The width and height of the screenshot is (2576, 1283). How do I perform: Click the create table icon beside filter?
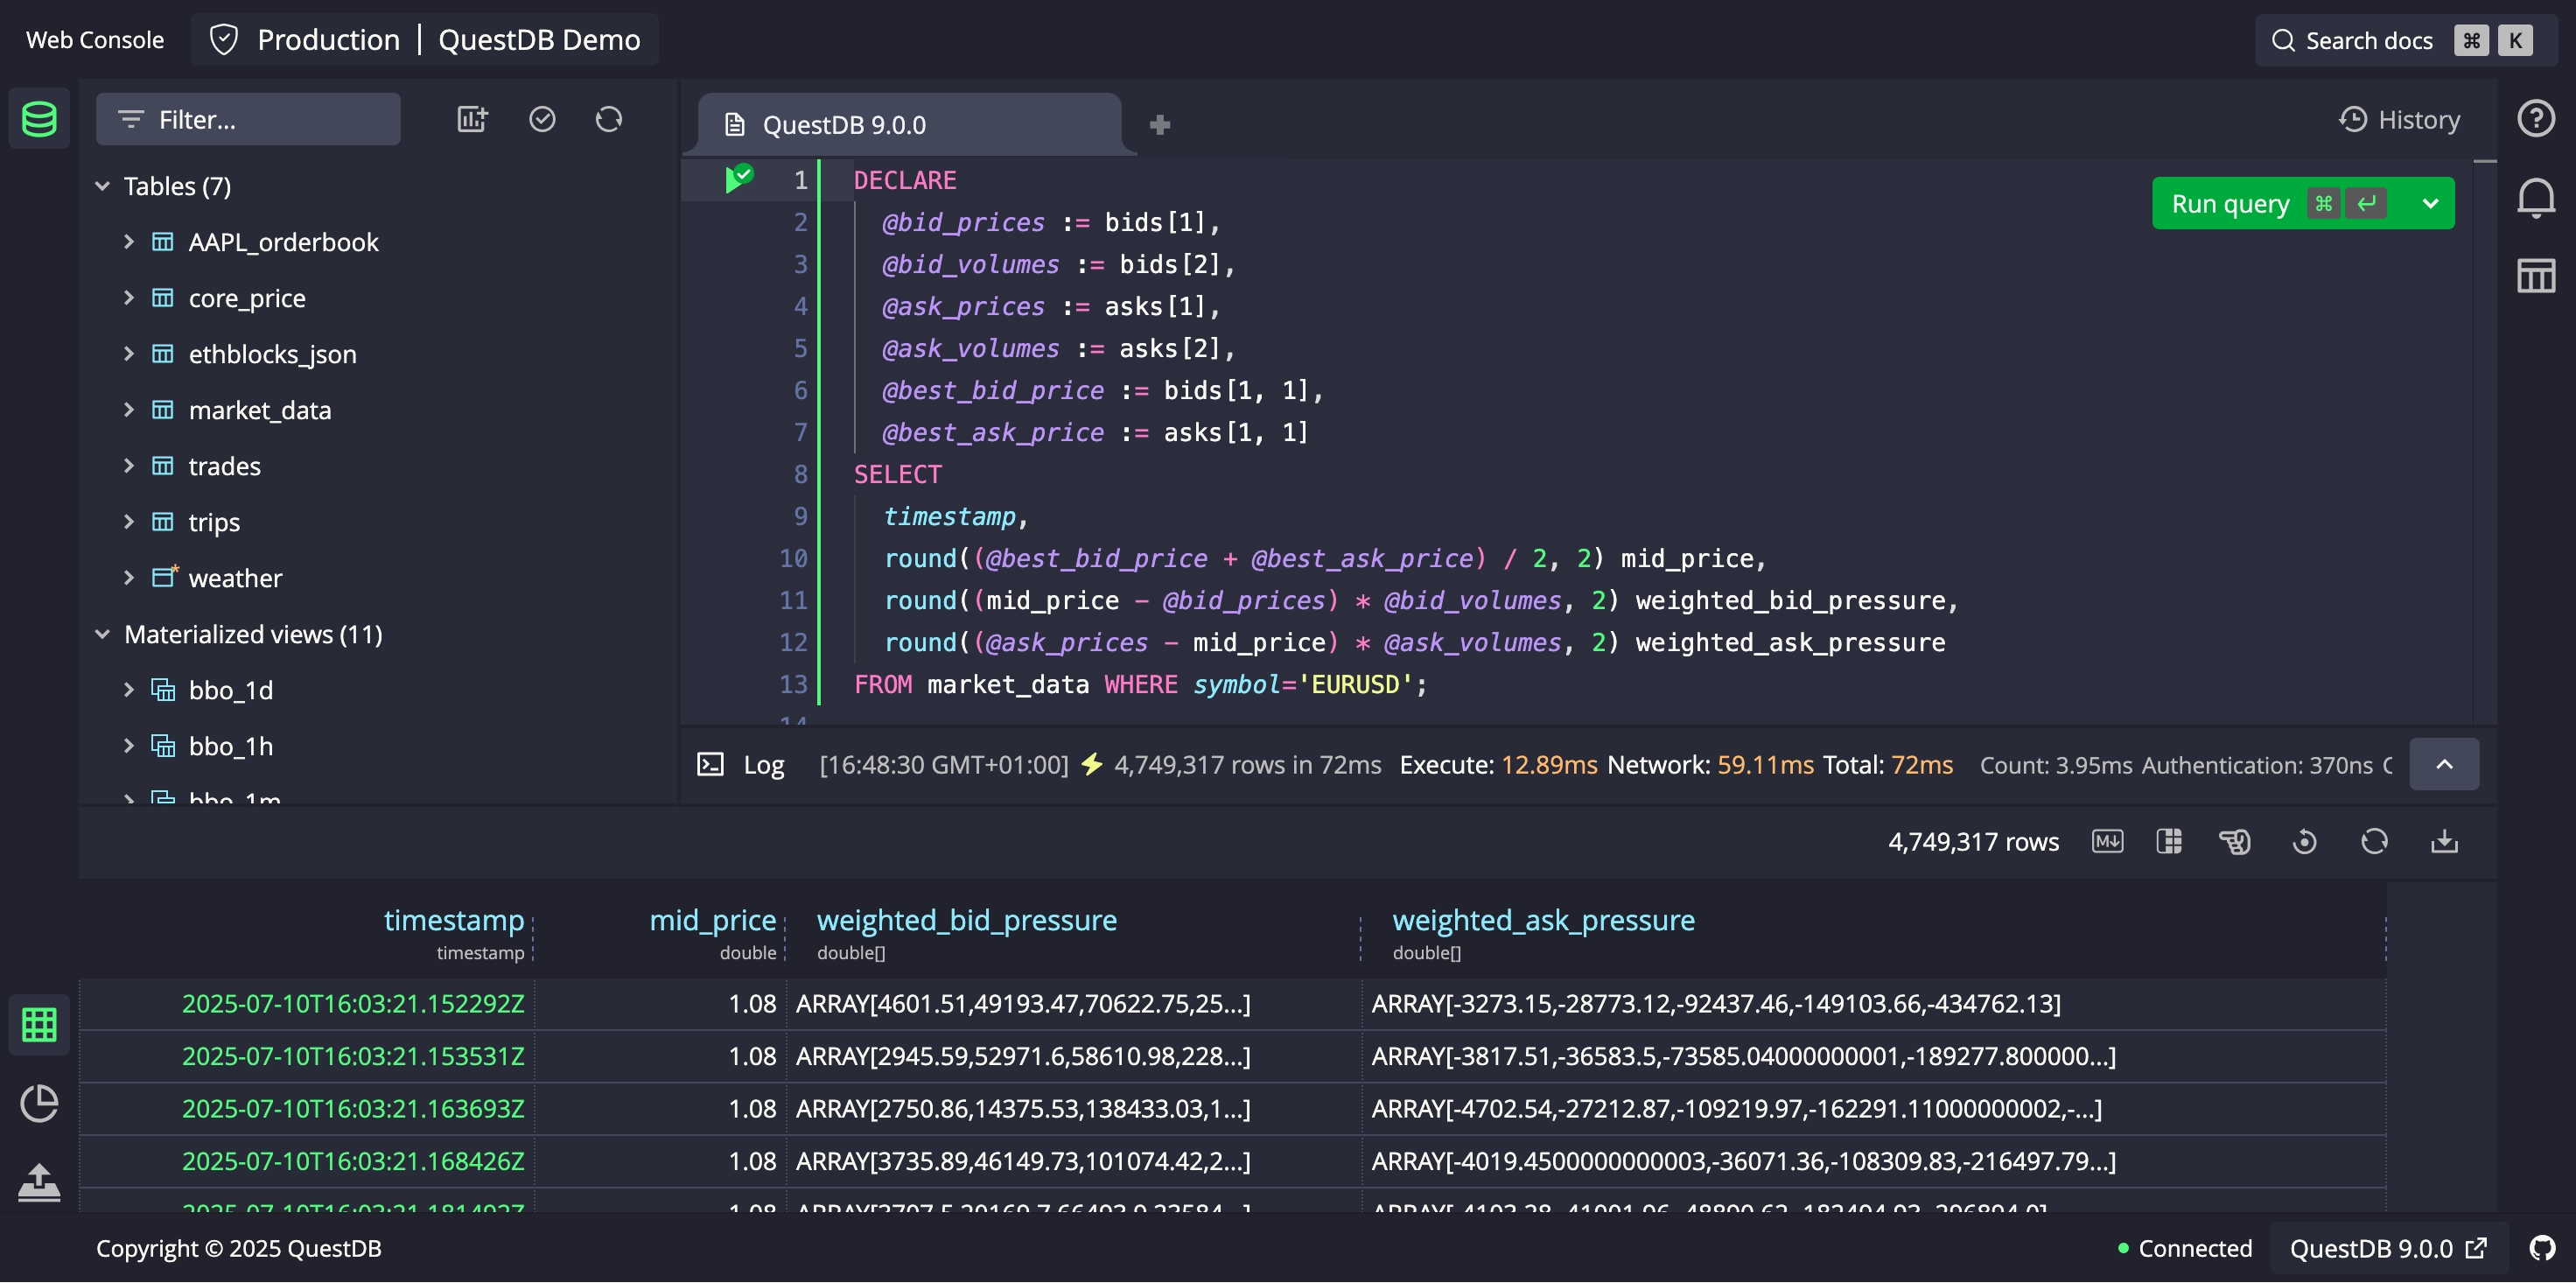pyautogui.click(x=472, y=120)
